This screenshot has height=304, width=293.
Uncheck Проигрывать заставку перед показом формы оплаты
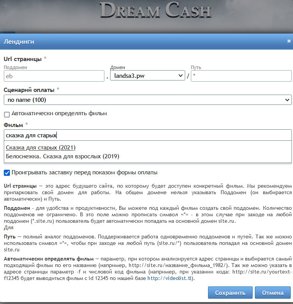6,172
